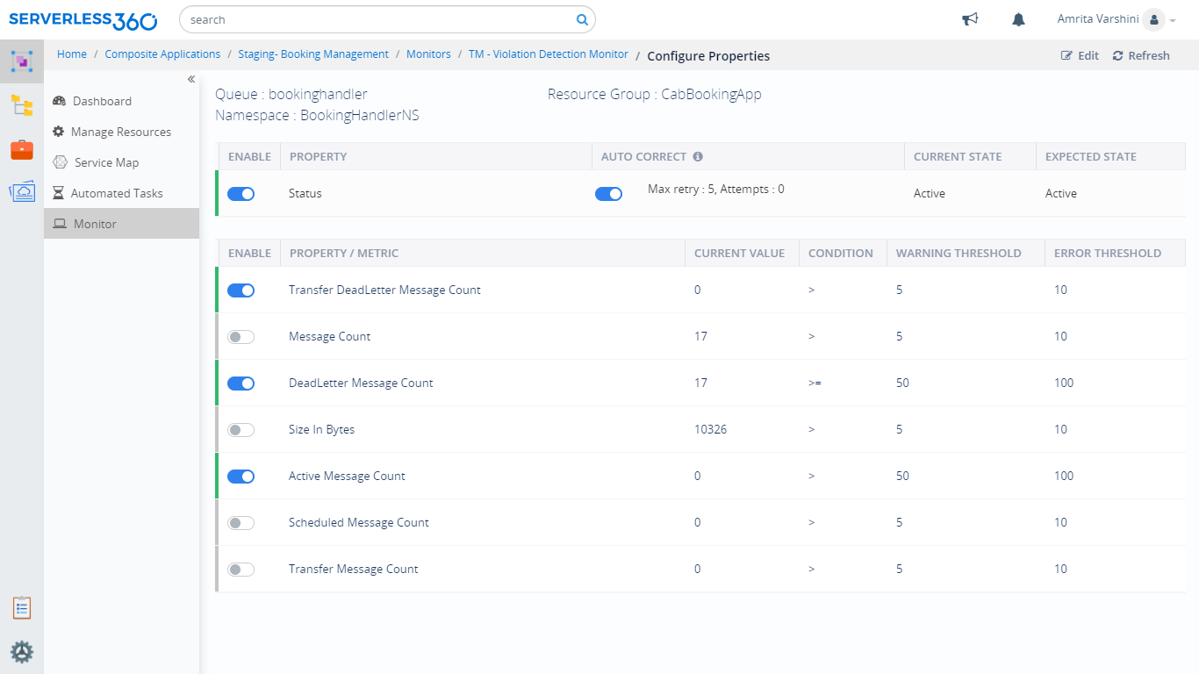Enable the Message Count metric toggle
Viewport: 1199px width, 674px height.
(x=241, y=336)
